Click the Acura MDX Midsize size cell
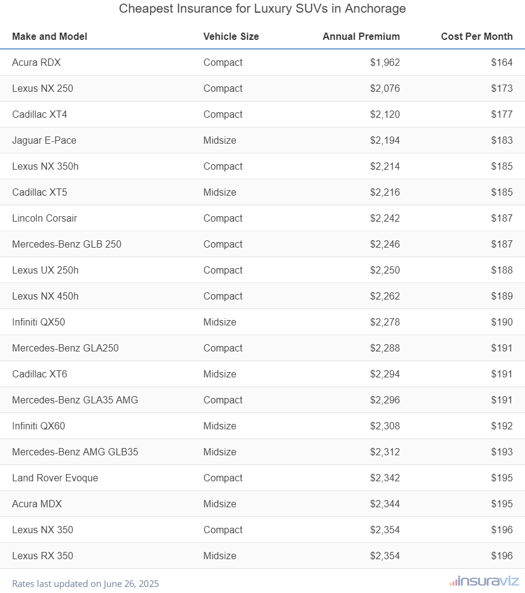 (220, 504)
